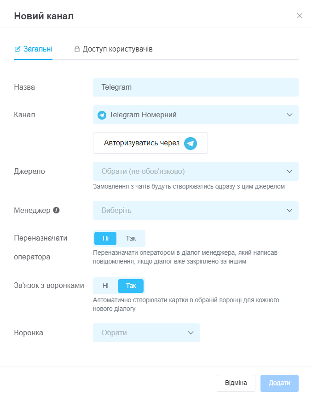Expand the Джерело dropdown
Image resolution: width=312 pixels, height=396 pixels.
pyautogui.click(x=196, y=171)
